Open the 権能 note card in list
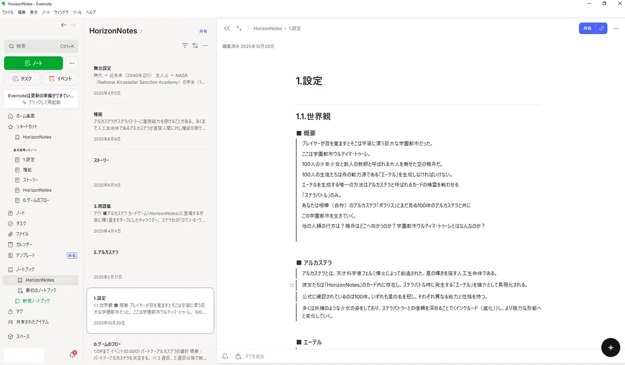Screen dimensions: 625x365 click(x=150, y=127)
